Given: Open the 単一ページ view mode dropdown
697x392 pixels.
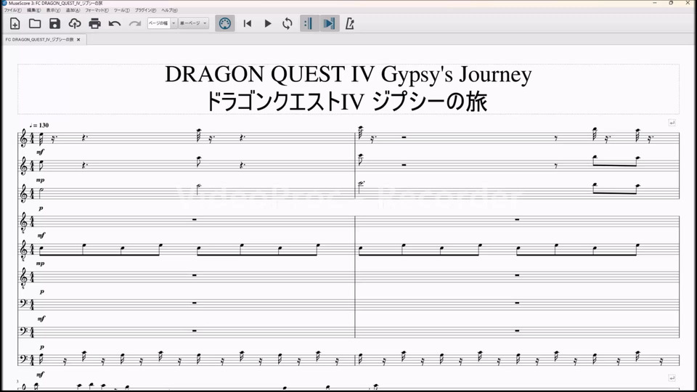Looking at the screenshot, I should point(193,23).
